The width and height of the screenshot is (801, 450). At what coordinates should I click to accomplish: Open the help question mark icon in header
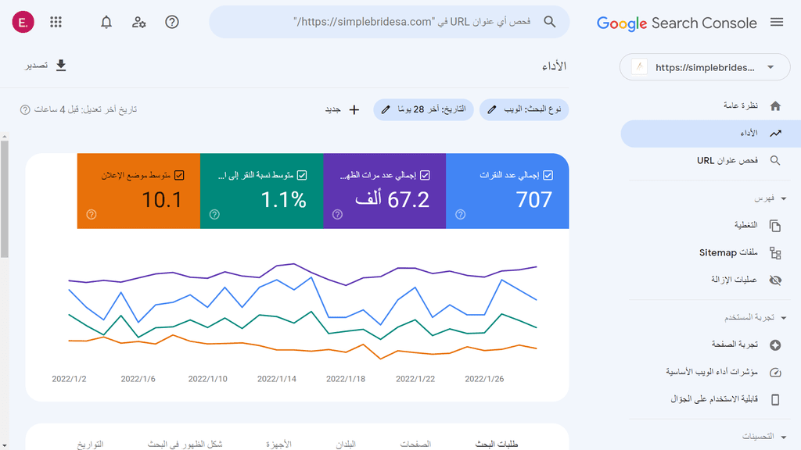[x=171, y=22]
